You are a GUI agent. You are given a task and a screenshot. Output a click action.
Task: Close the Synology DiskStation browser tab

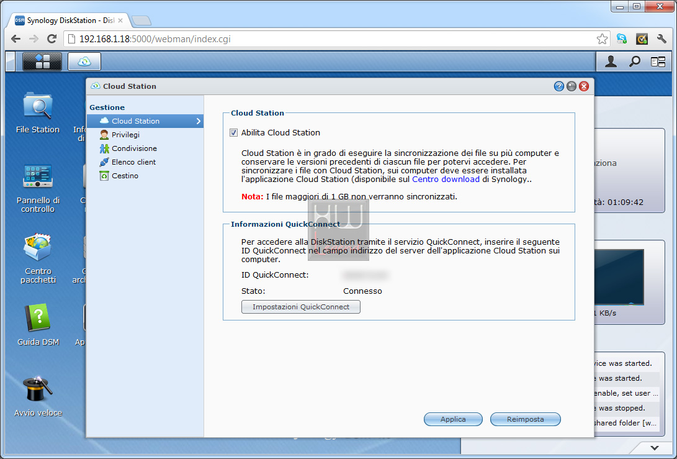coord(120,20)
